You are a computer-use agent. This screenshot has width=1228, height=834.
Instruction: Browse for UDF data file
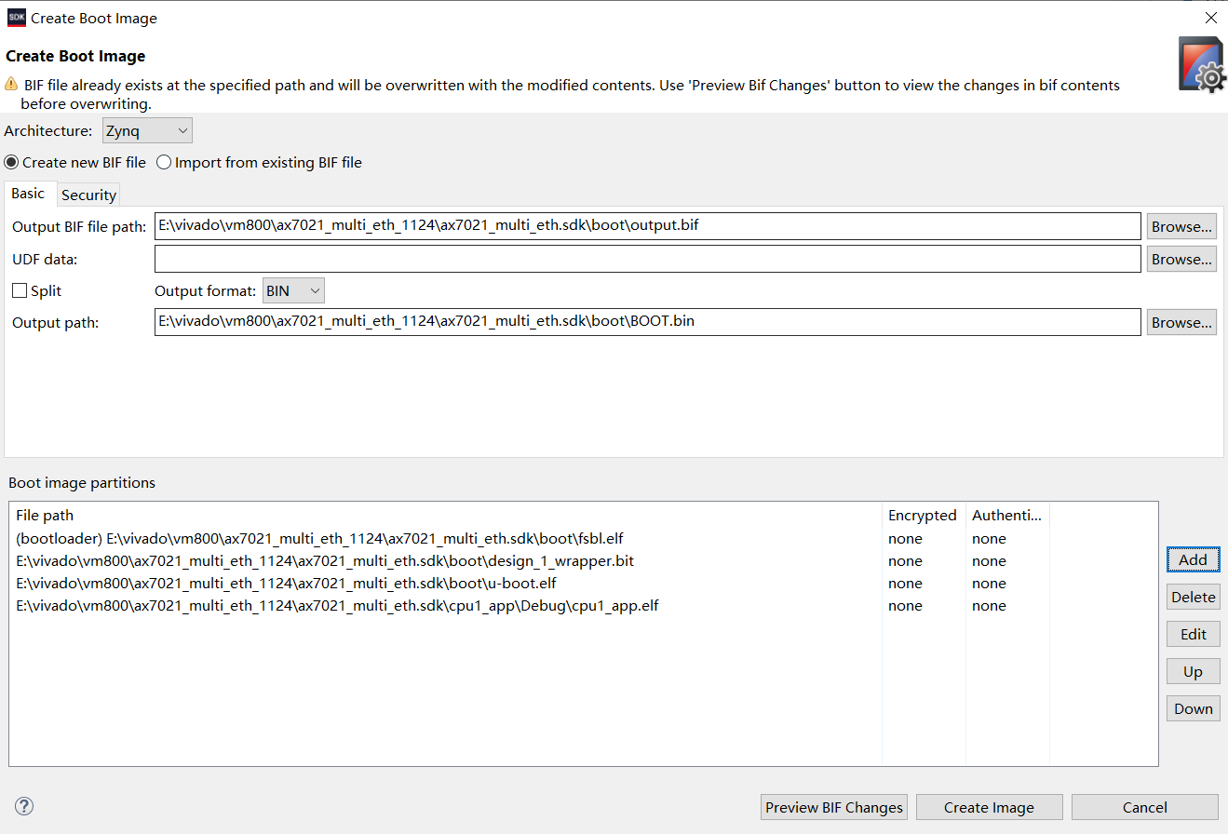(x=1181, y=259)
